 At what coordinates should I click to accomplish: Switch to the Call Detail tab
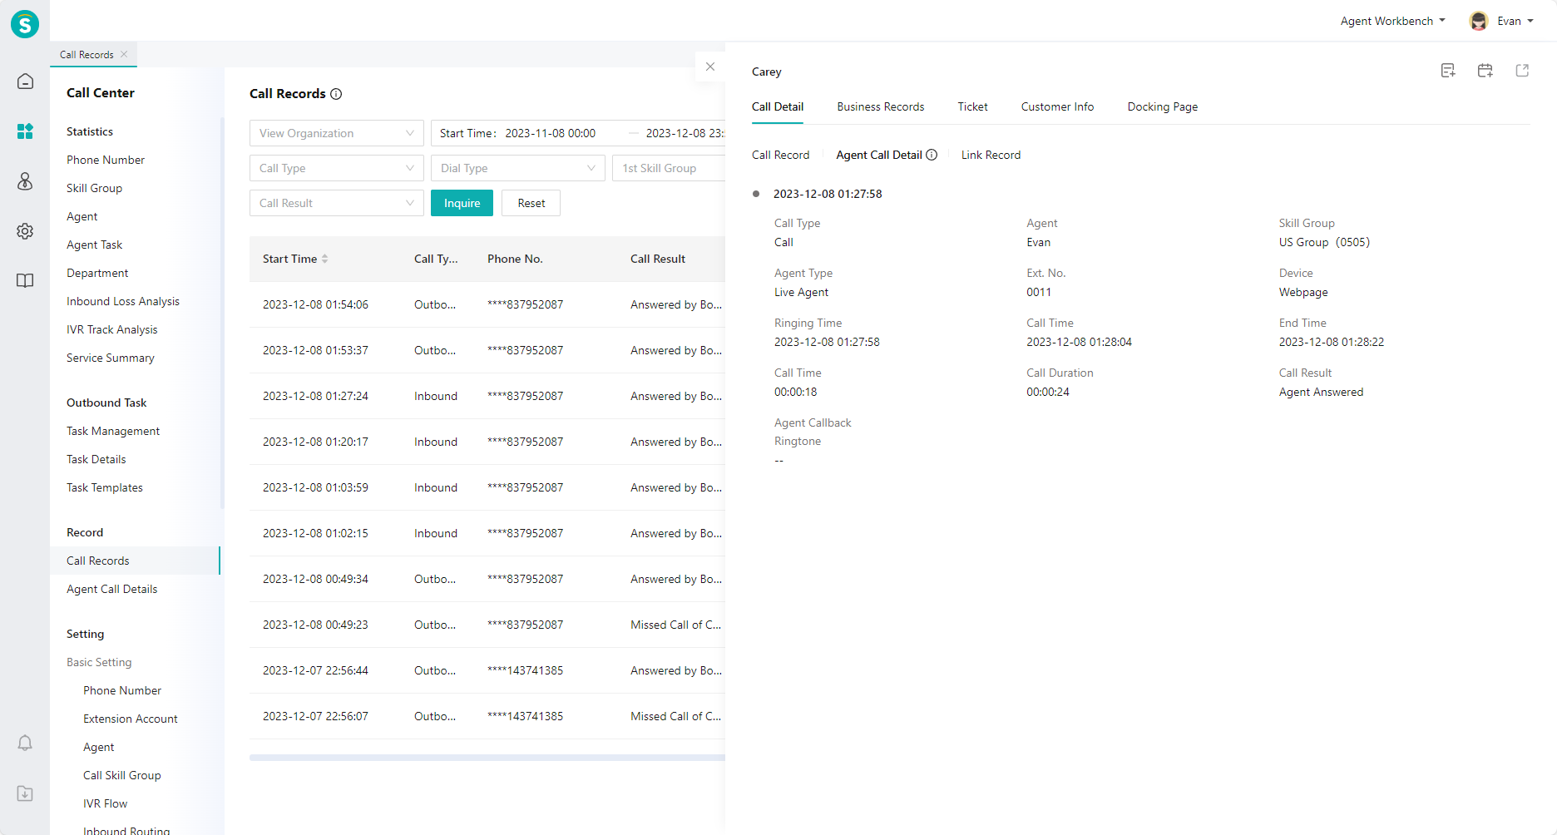[778, 106]
